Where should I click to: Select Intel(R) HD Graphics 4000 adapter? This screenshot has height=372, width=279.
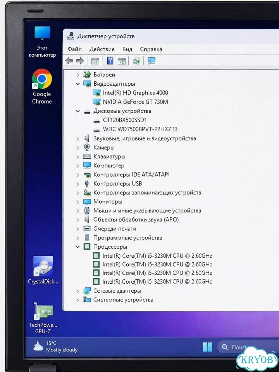pyautogui.click(x=135, y=93)
